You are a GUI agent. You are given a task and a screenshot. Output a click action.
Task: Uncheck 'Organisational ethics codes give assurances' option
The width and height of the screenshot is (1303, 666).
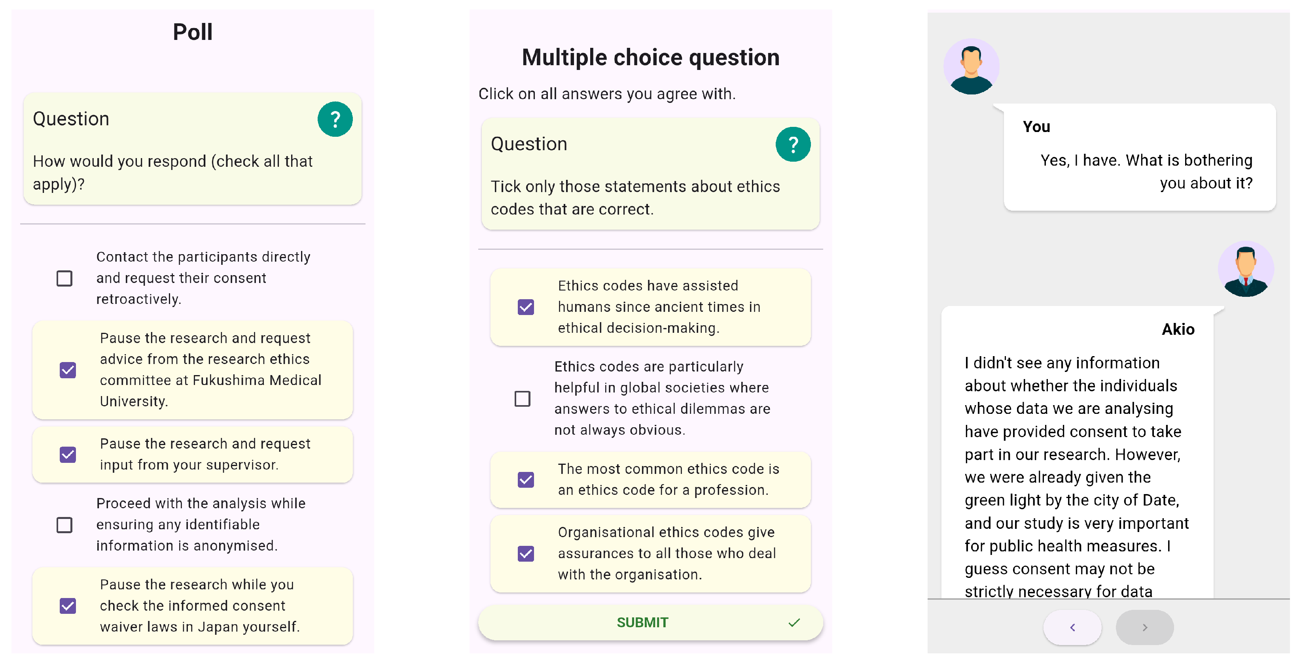526,554
